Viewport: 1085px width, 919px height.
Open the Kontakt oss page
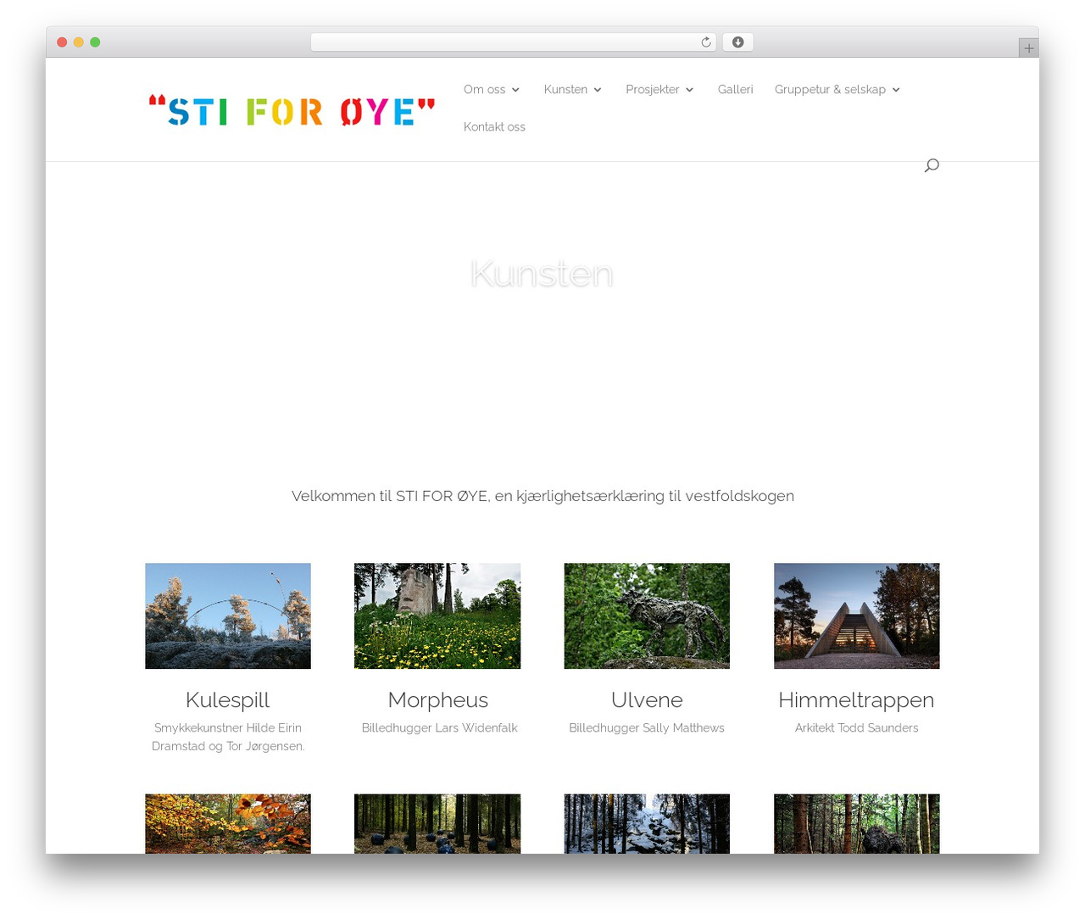click(x=494, y=126)
